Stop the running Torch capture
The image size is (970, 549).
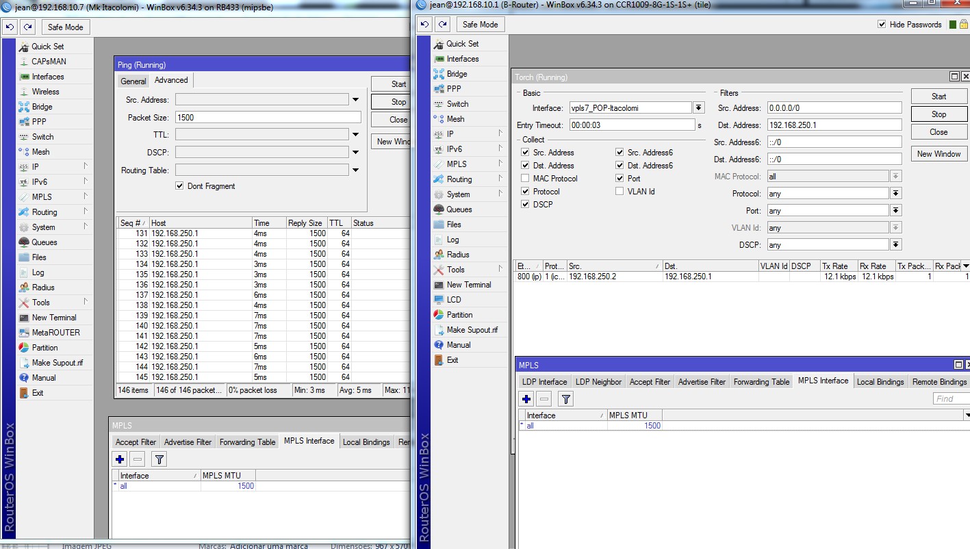[x=939, y=114]
